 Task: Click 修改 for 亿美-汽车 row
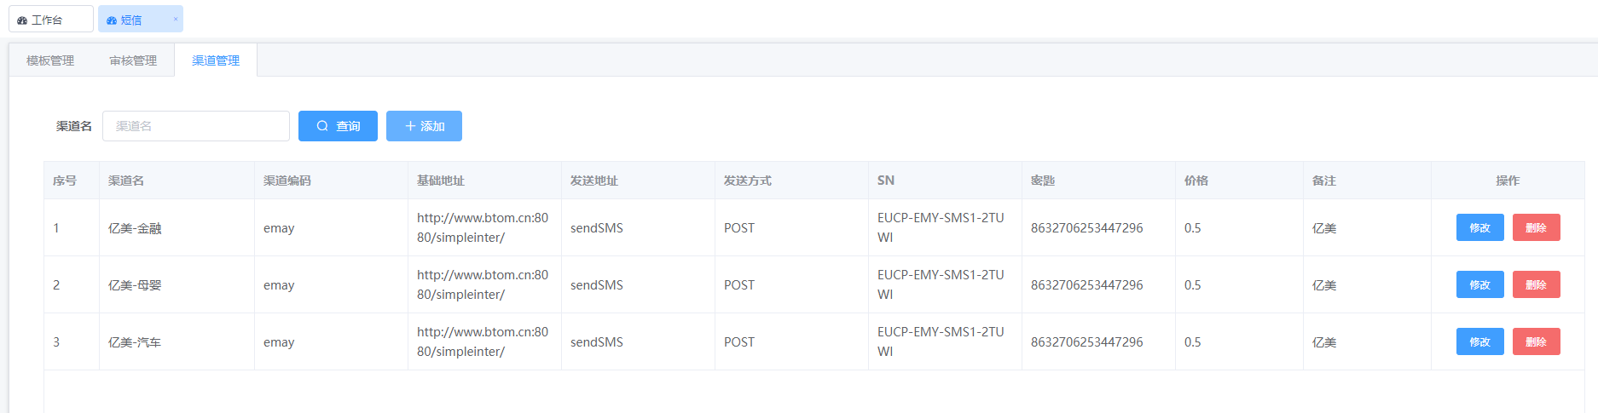pyautogui.click(x=1480, y=341)
